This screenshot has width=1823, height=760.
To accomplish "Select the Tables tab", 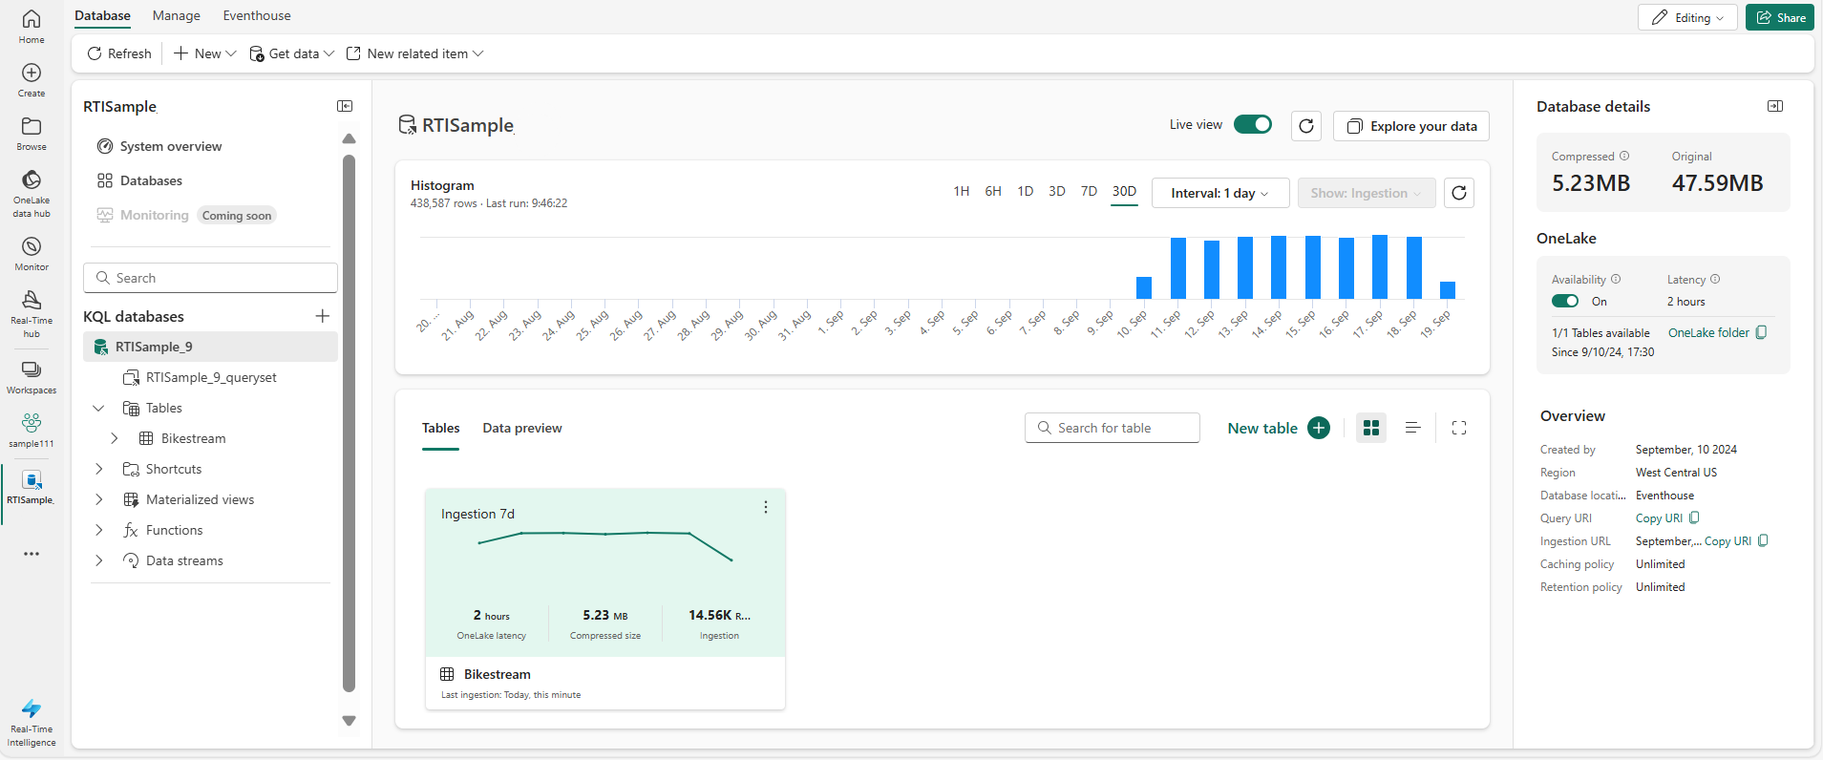I will pyautogui.click(x=441, y=429).
